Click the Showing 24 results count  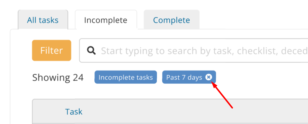click(x=58, y=77)
